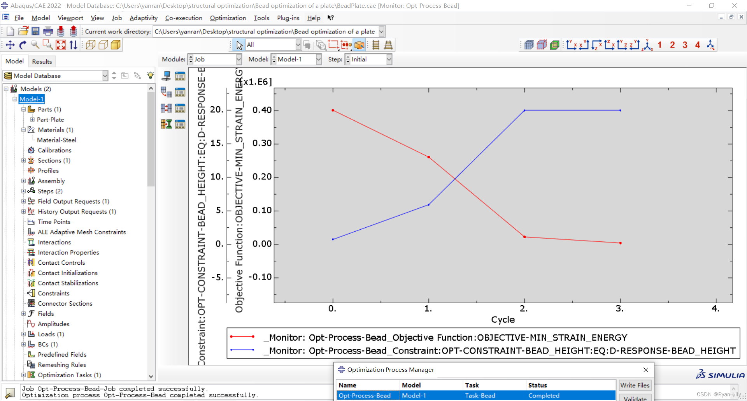This screenshot has height=401, width=747.
Task: Select the Opt-Process-Bead row
Action: [475, 396]
